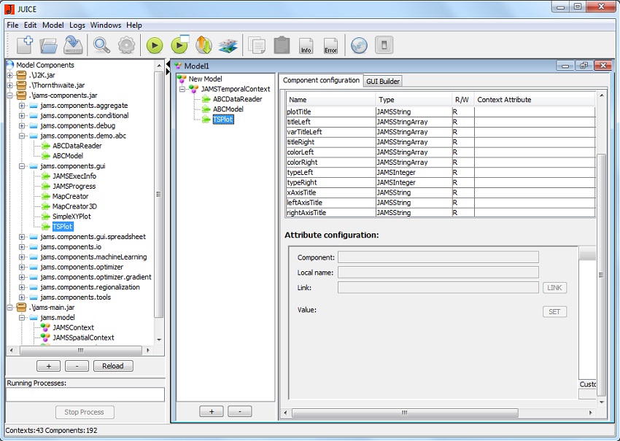Open the Model menu
Viewport: 620px width, 441px height.
click(x=53, y=25)
